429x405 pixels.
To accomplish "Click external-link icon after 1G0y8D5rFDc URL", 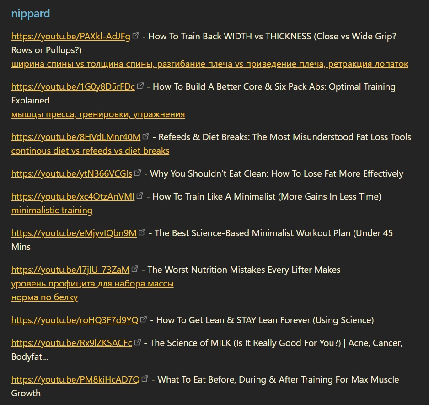I will point(140,86).
